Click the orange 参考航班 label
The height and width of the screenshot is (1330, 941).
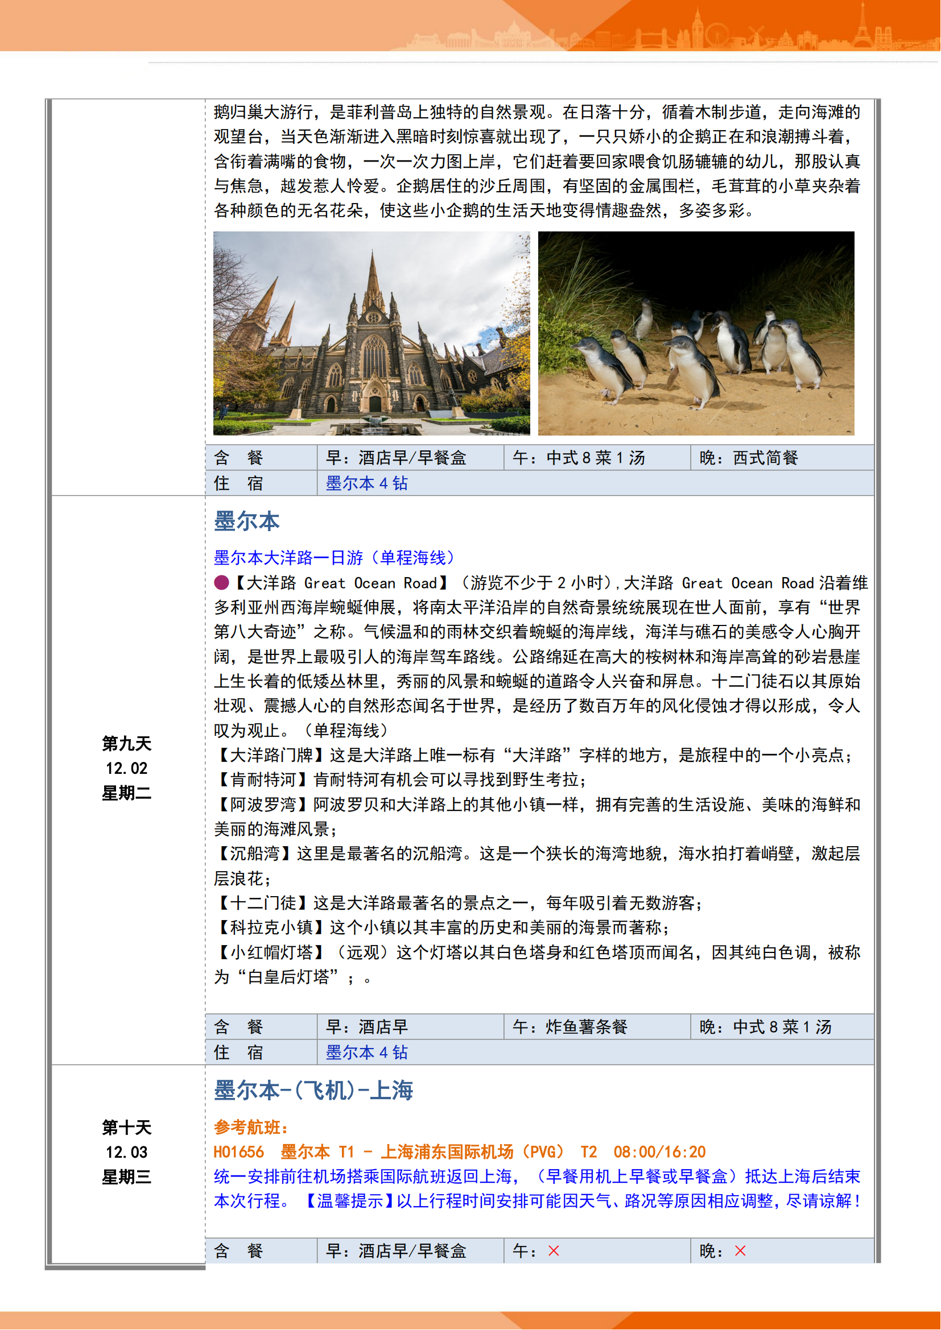tap(250, 1127)
